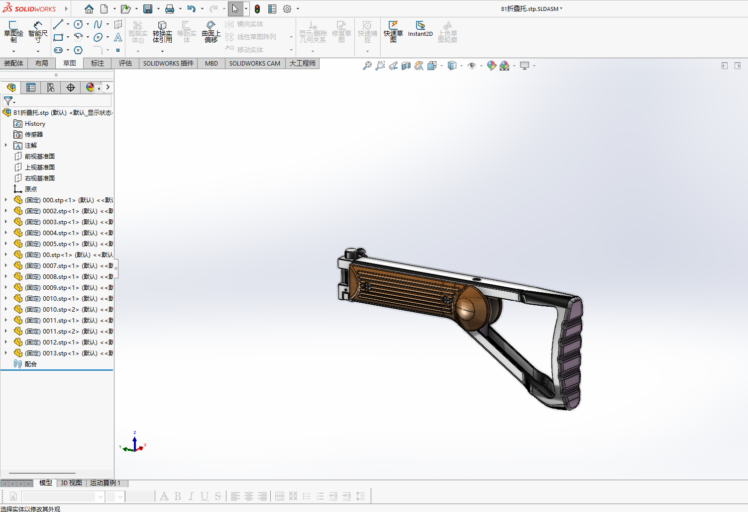Viewport: 748px width, 512px height.
Task: Open a file with the Open folder icon
Action: point(125,9)
